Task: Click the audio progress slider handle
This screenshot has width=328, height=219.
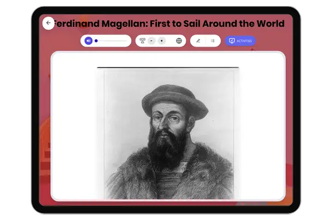Action: [96, 41]
